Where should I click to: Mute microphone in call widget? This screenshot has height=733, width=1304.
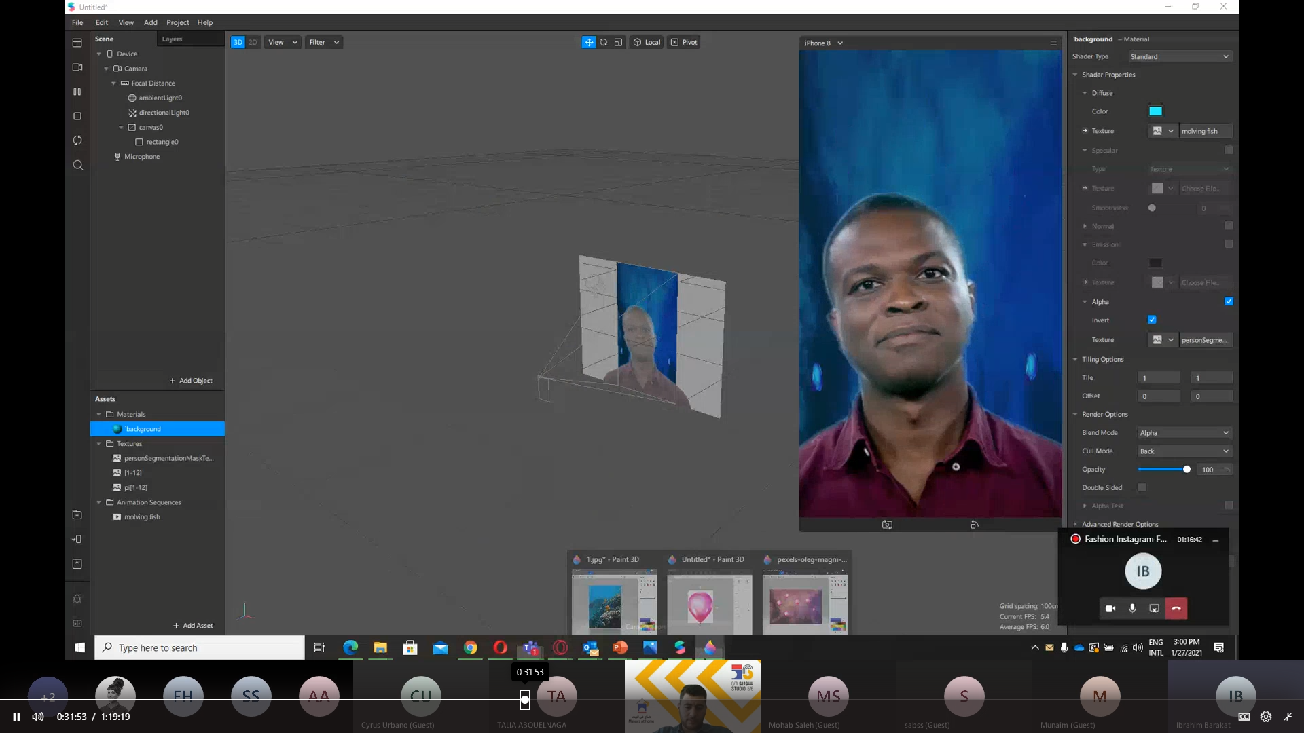click(x=1132, y=608)
